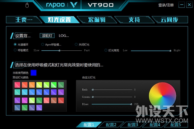Image resolution: width=194 pixels, height=129 pixels.
Task: Switch to profile 配置3
Action: click(133, 125)
